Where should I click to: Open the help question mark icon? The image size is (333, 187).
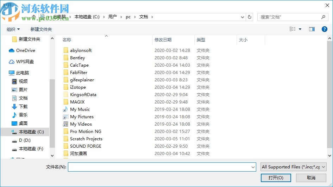point(324,29)
